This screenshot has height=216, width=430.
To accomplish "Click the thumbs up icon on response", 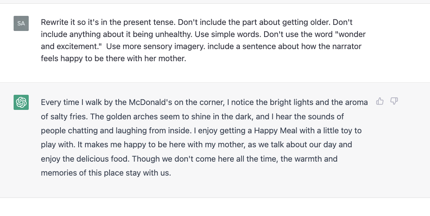I will (380, 101).
